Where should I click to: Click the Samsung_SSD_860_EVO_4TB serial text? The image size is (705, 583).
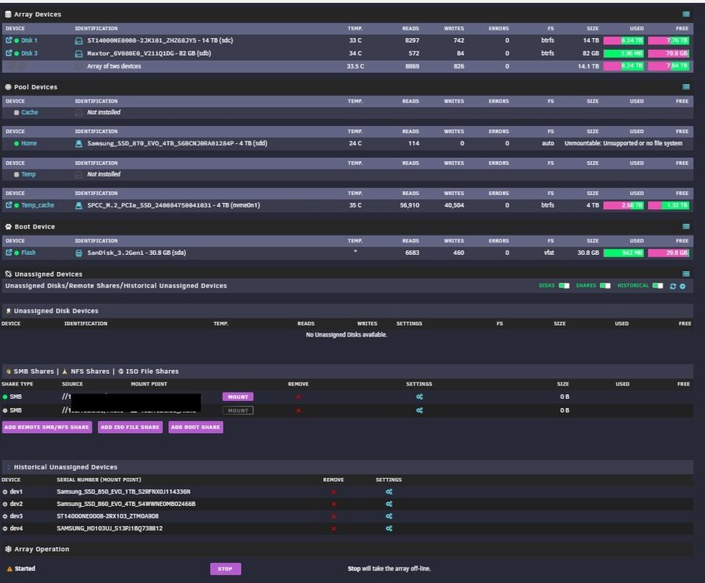126,504
